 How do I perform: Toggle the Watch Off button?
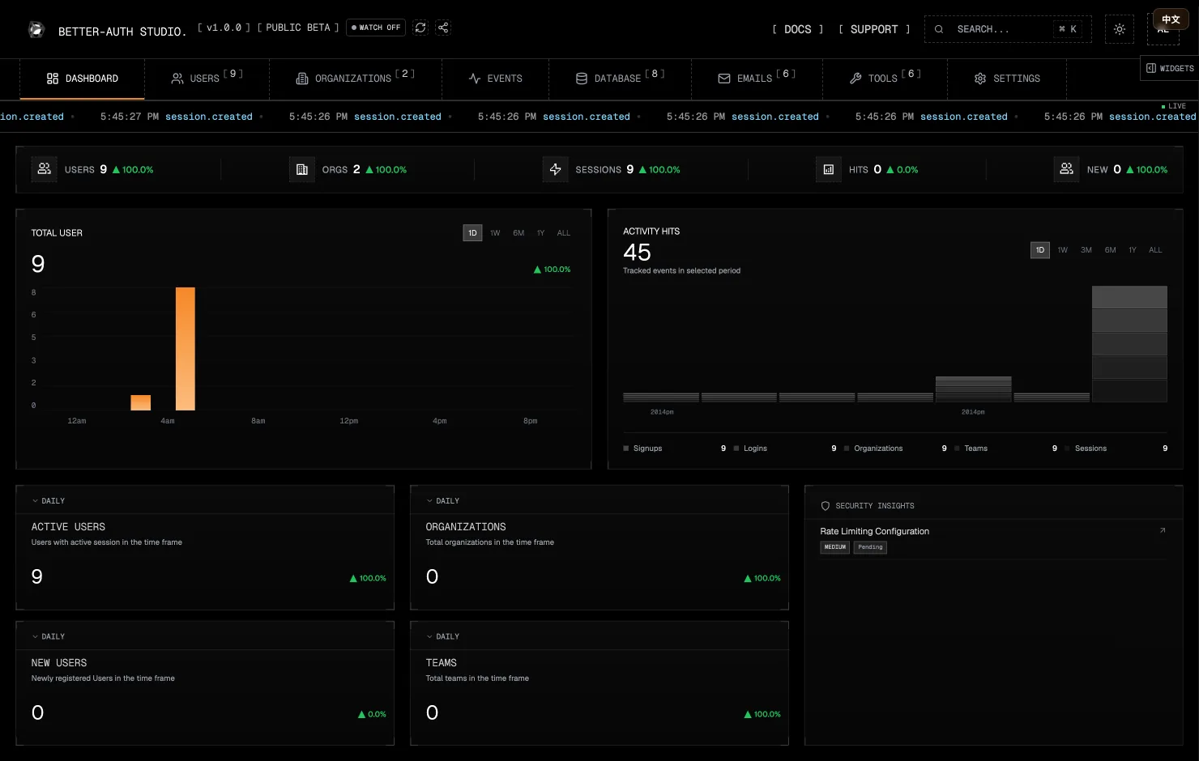(x=376, y=28)
